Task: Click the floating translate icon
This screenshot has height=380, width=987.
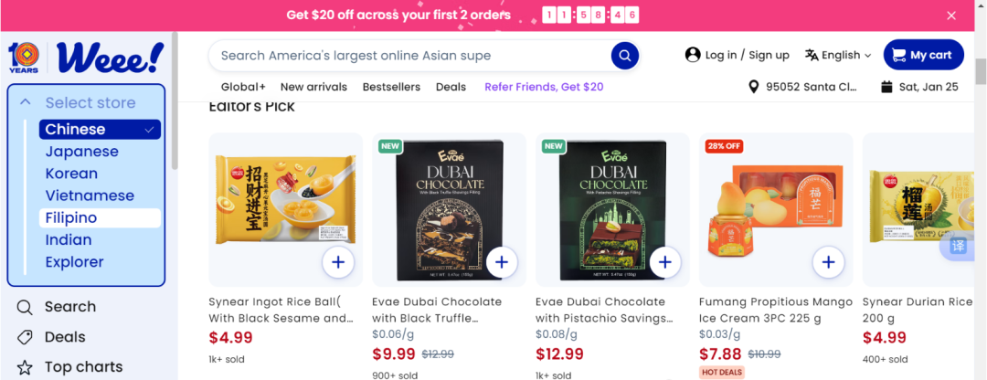Action: tap(959, 246)
